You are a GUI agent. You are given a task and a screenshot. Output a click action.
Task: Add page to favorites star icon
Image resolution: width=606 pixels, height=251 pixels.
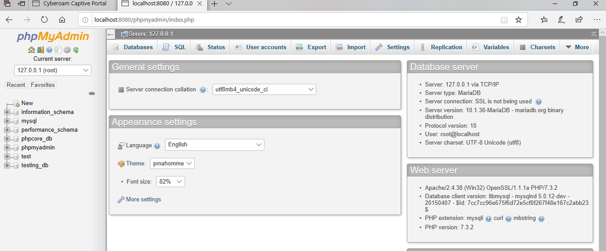(x=518, y=20)
